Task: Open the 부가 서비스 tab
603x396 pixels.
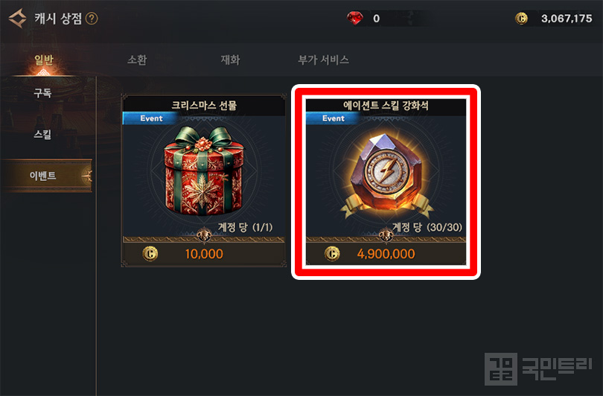Action: click(x=323, y=60)
